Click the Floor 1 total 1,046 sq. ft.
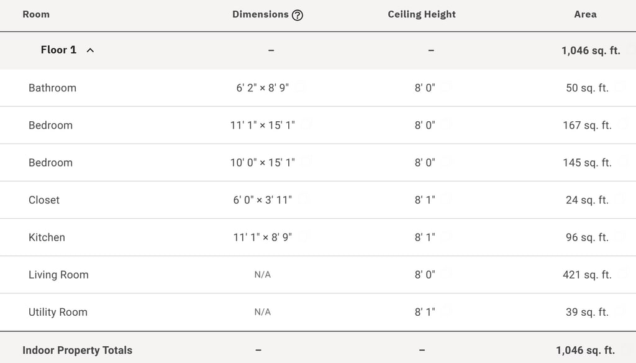The height and width of the screenshot is (363, 636). [x=591, y=50]
